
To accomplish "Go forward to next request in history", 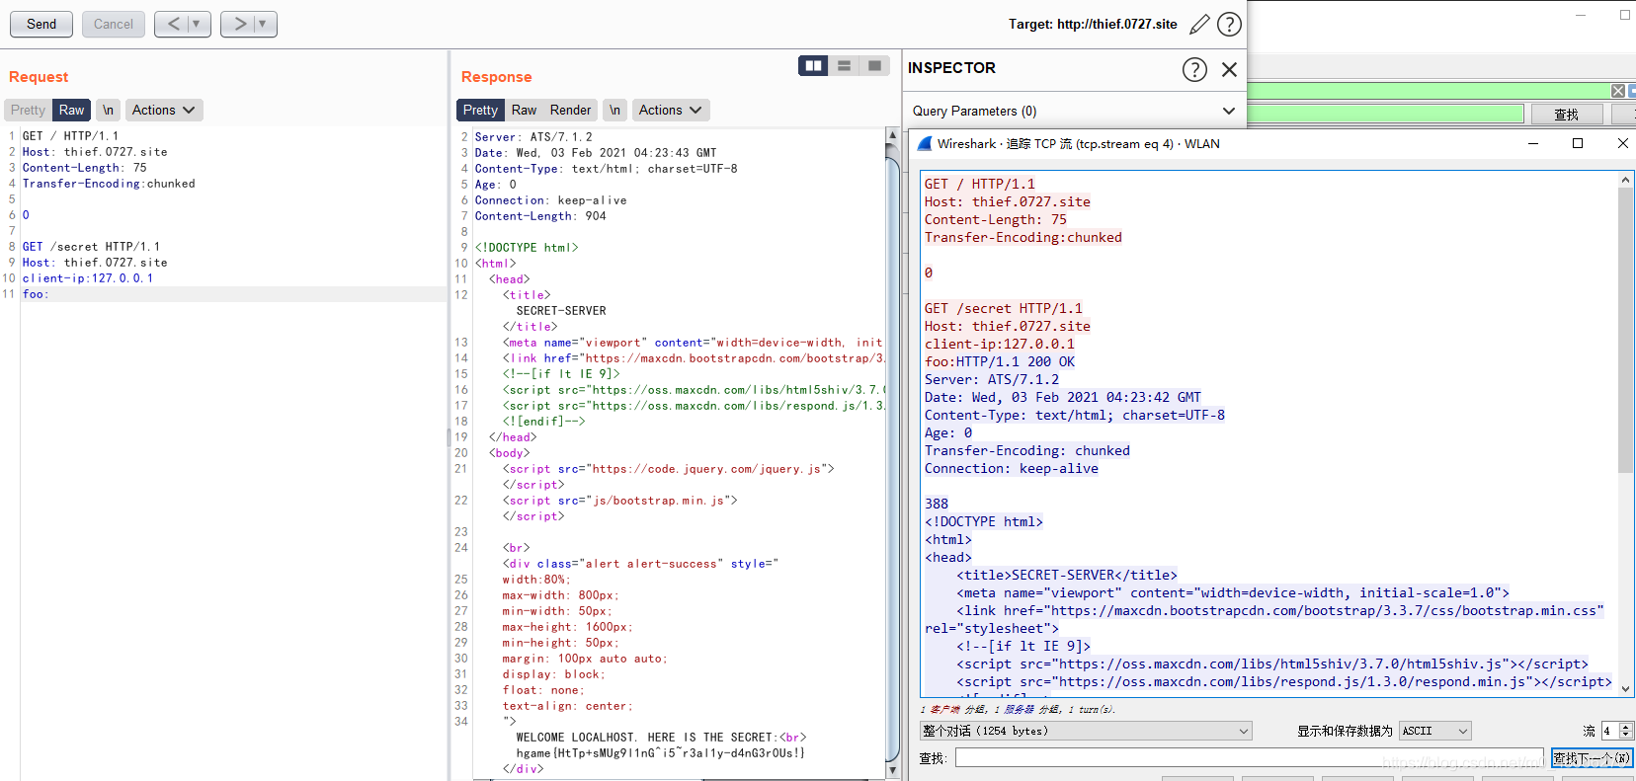I will tap(239, 24).
